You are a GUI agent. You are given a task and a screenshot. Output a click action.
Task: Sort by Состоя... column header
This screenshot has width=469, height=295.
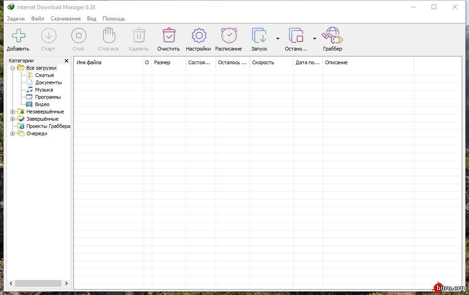click(201, 62)
